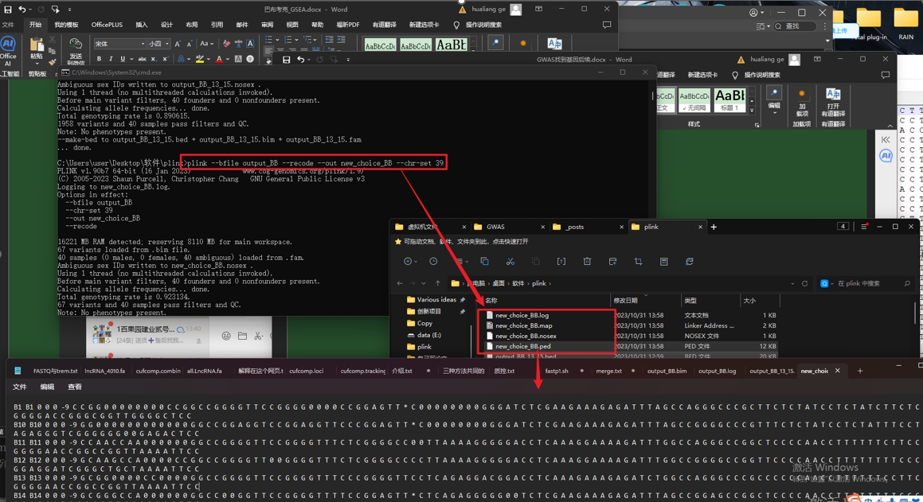Click the 编辑 menu in the text editor
This screenshot has width=923, height=502.
pyautogui.click(x=47, y=387)
